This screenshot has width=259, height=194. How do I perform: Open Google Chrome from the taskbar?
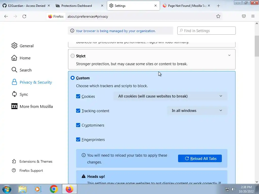tap(54, 189)
